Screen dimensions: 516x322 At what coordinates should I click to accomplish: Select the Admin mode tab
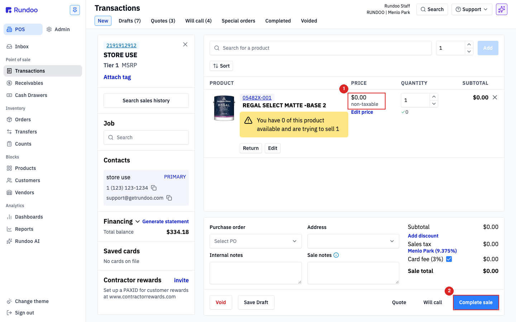(x=58, y=29)
